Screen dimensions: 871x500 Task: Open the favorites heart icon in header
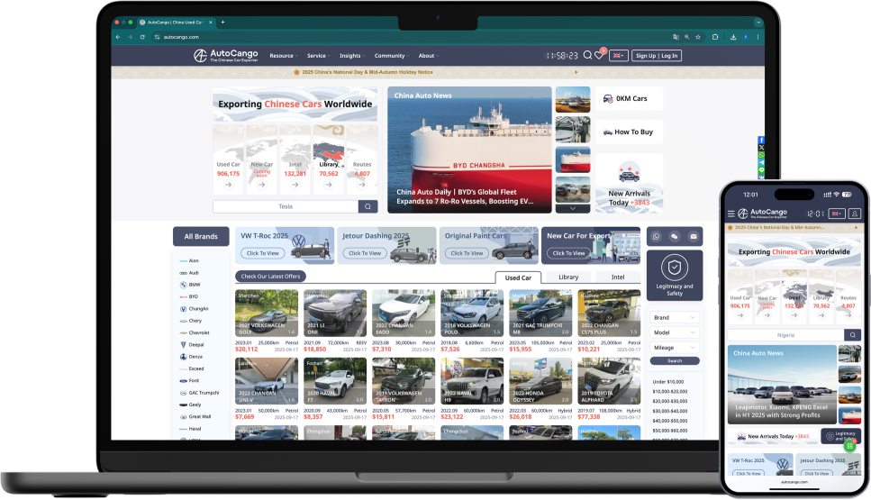(599, 55)
